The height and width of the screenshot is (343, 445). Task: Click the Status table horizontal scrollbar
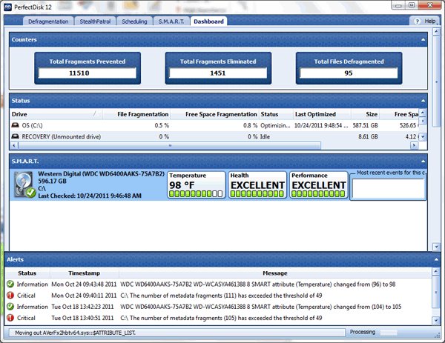[x=169, y=145]
